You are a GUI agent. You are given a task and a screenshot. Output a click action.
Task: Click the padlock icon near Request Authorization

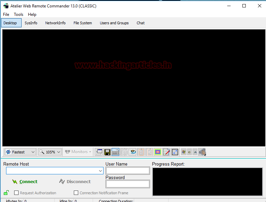pos(6,193)
